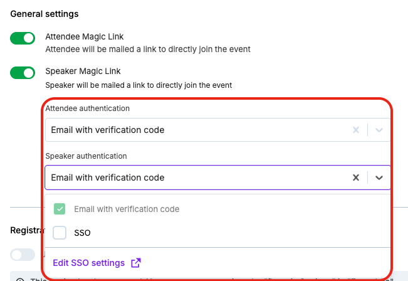Disable the Speaker Magic Link switch
408x281 pixels.
pyautogui.click(x=23, y=73)
